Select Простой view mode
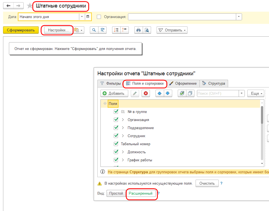269x211 pixels. [x=116, y=193]
